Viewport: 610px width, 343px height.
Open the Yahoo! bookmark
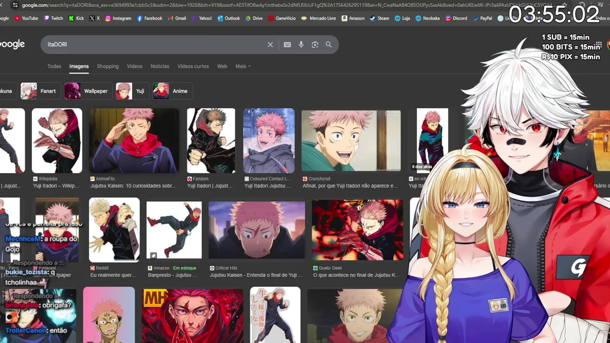202,18
